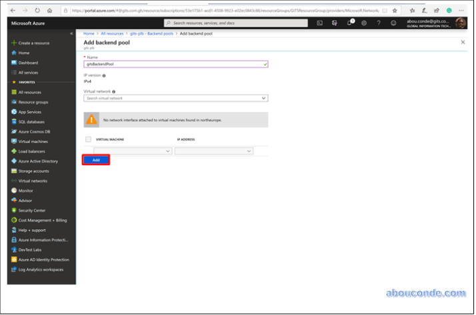This screenshot has height=315, width=476.
Task: Open the IP Address dropdown
Action: click(x=214, y=151)
